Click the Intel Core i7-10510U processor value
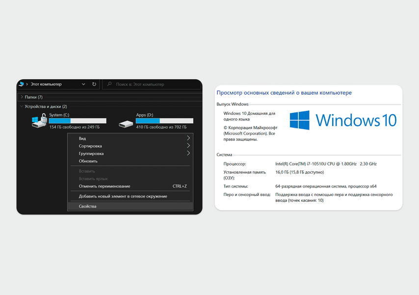 326,163
